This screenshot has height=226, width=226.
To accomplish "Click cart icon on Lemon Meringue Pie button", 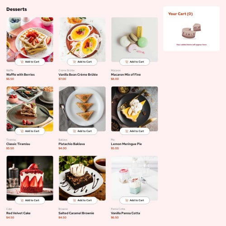I will tap(127, 131).
